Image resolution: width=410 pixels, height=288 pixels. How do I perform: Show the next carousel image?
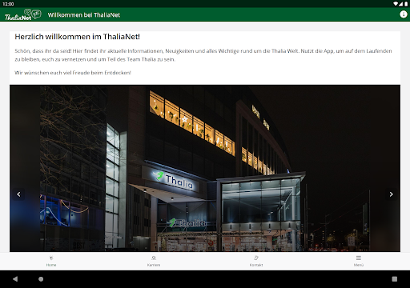(x=391, y=194)
